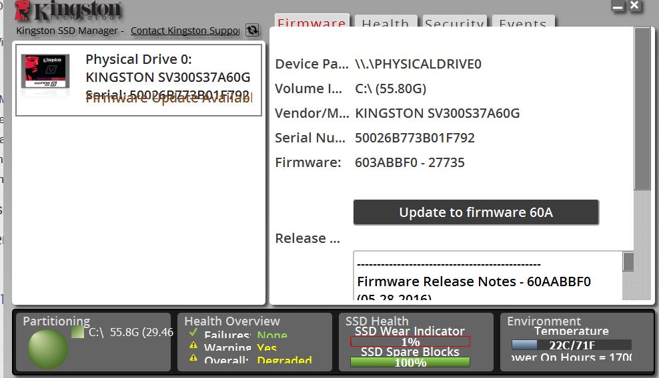This screenshot has height=378, width=659.
Task: Click the Power On Hours value
Action: pyautogui.click(x=572, y=357)
